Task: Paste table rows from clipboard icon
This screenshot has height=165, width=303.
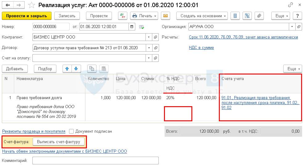Action: point(104,69)
